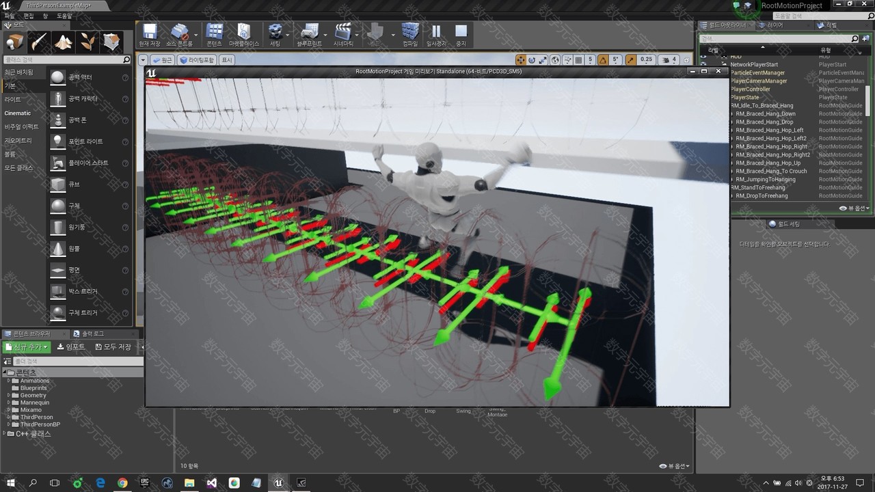This screenshot has height=492, width=875.
Task: Pause the simulation with 일시정지 button
Action: (436, 34)
